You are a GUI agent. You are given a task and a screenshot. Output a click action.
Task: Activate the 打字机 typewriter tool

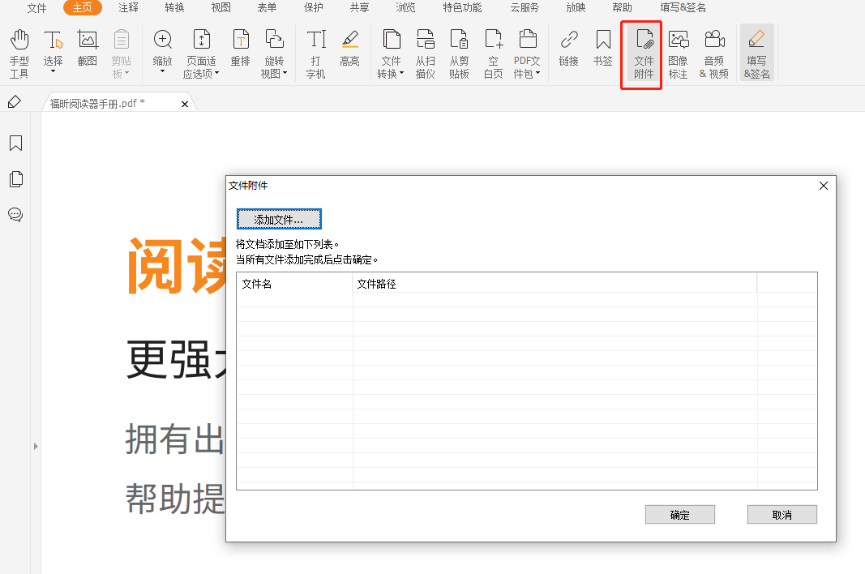(315, 51)
